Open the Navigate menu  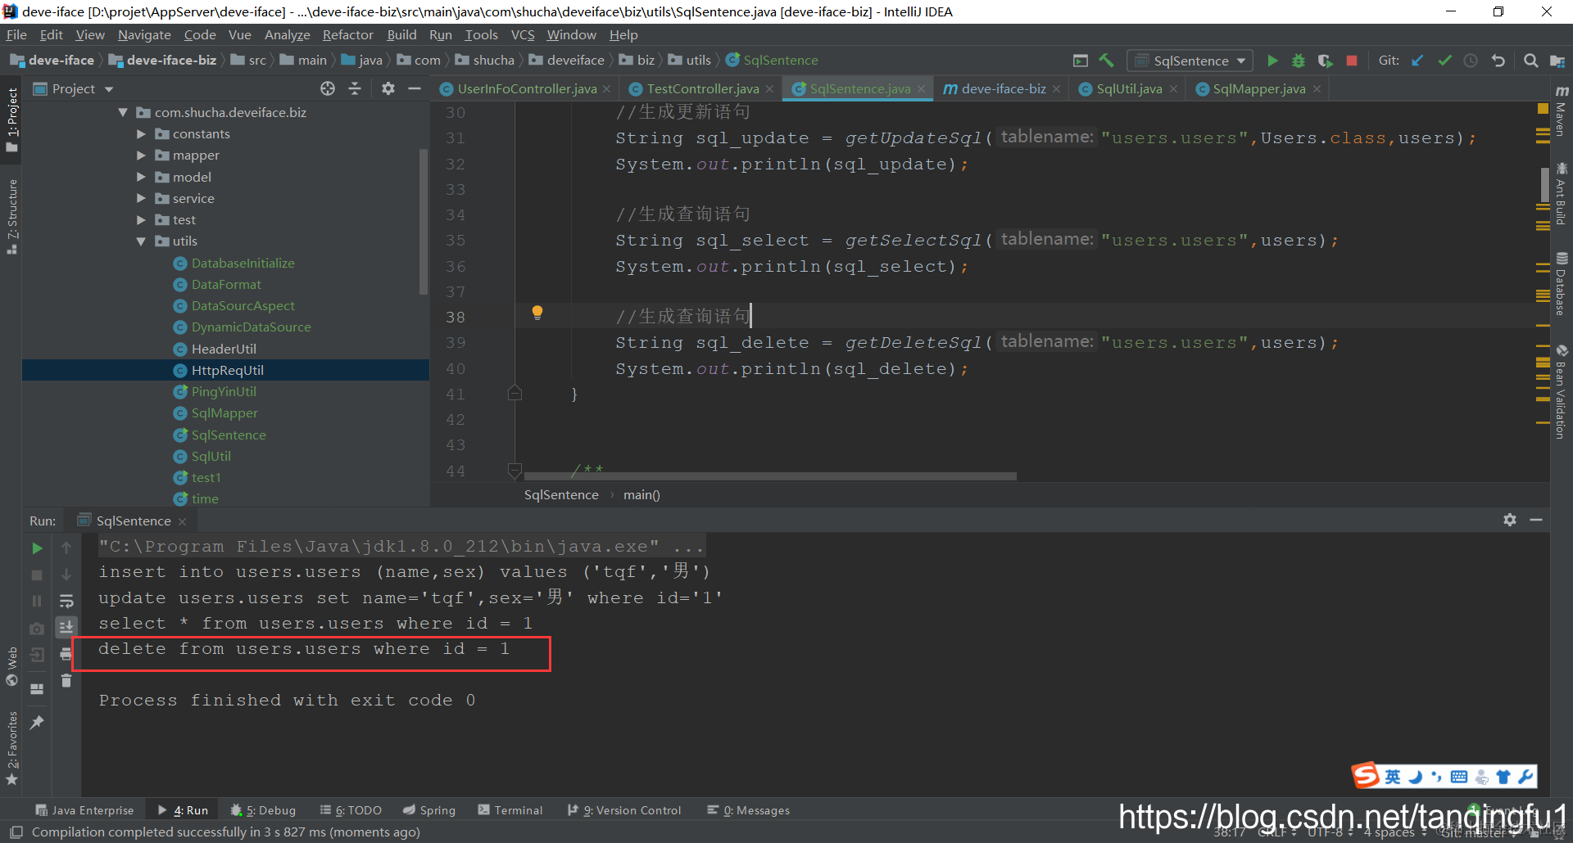(x=144, y=34)
